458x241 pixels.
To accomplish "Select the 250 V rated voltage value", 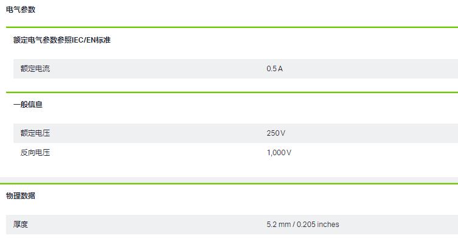I will click(276, 133).
